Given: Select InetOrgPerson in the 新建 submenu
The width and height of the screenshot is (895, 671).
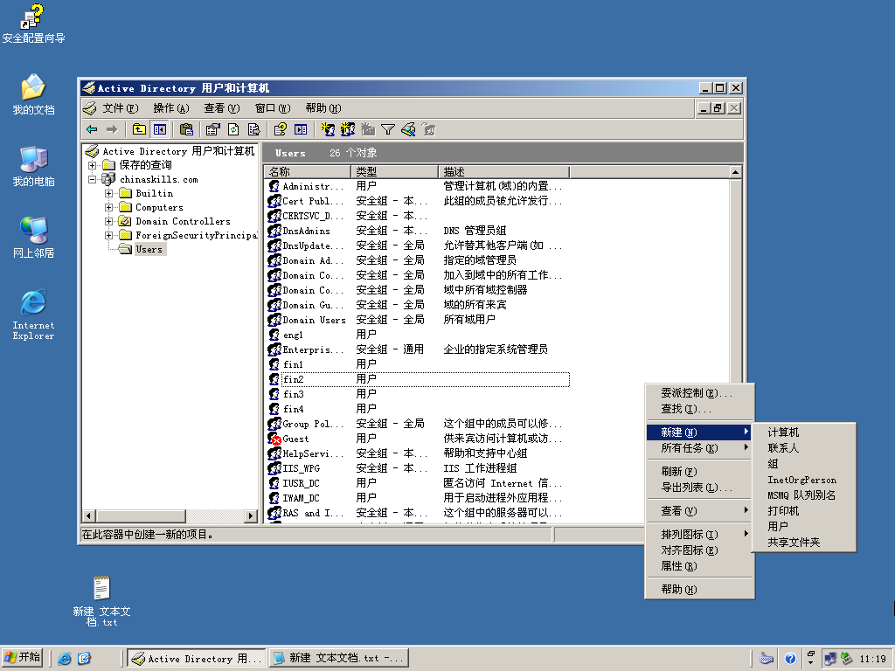Looking at the screenshot, I should click(x=804, y=480).
